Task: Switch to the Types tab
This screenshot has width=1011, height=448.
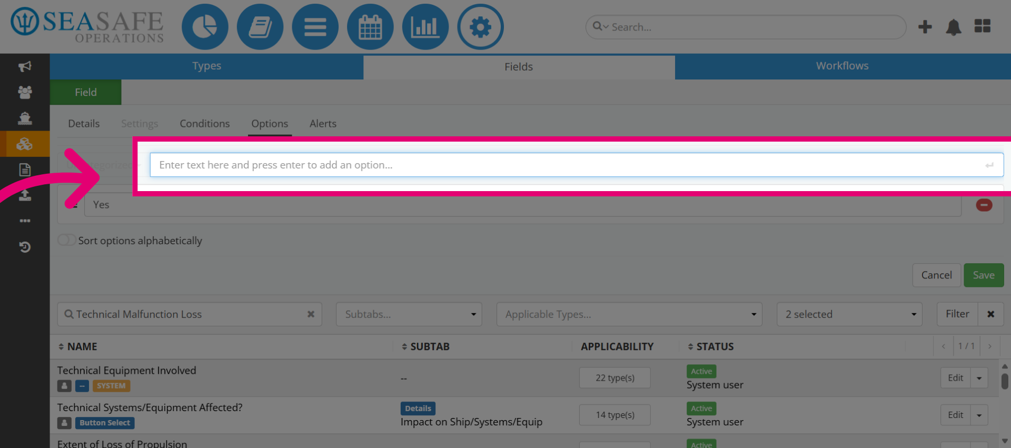Action: pos(206,66)
